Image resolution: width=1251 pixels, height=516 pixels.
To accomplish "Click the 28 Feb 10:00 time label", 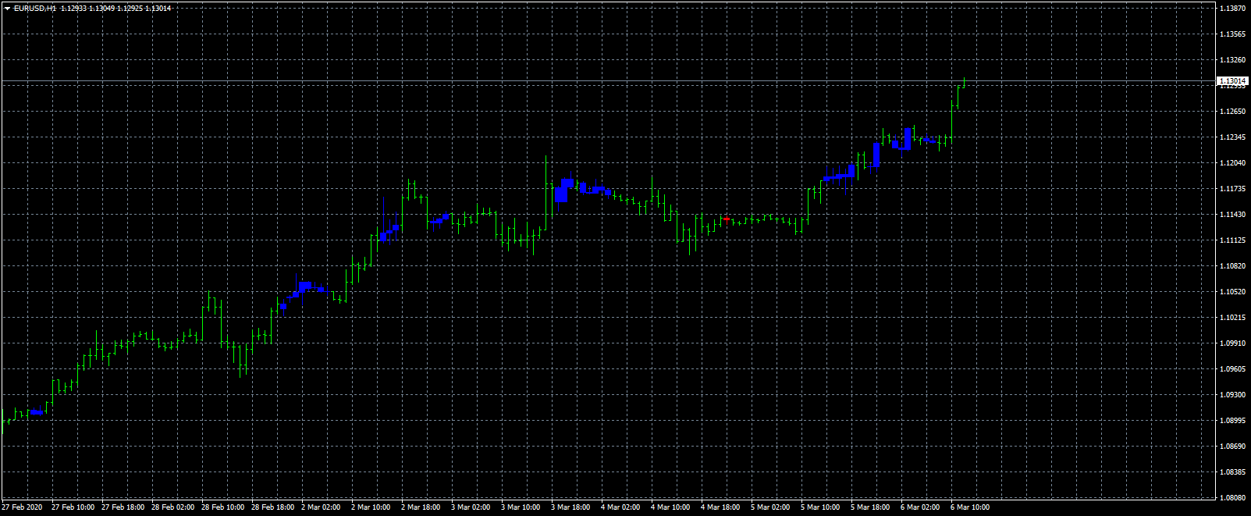I will [x=222, y=507].
